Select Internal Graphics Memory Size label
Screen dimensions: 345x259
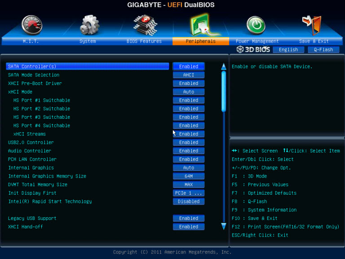click(47, 176)
